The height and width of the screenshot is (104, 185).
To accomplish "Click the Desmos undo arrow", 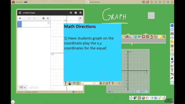I will click(29, 18).
